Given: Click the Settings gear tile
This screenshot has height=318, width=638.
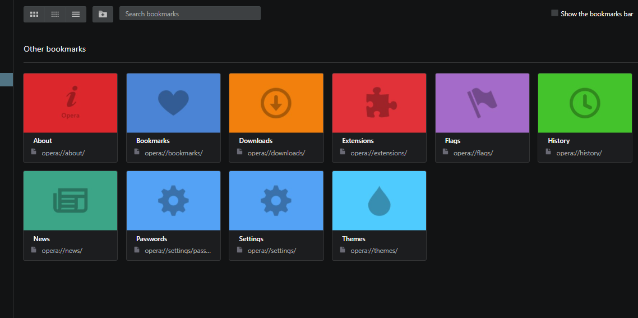Looking at the screenshot, I should coord(276,201).
